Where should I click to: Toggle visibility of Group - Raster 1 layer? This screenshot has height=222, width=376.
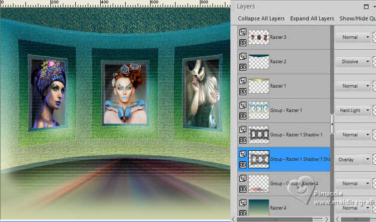click(x=243, y=116)
